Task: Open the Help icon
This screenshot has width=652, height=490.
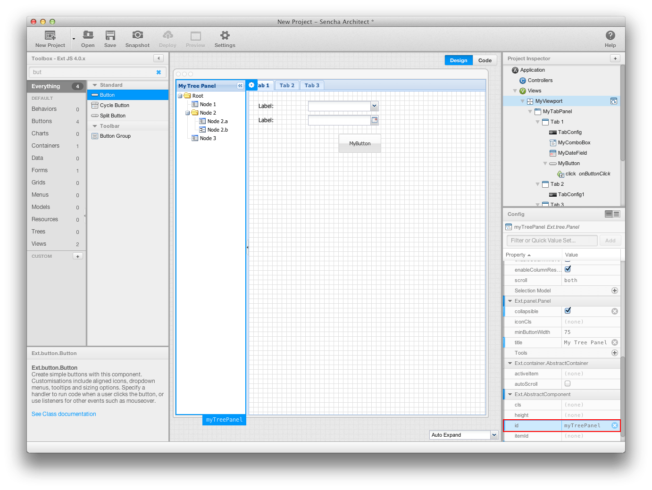Action: pyautogui.click(x=610, y=35)
